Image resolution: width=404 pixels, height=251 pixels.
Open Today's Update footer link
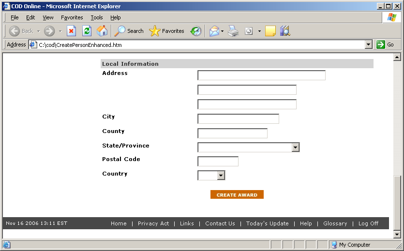point(267,223)
